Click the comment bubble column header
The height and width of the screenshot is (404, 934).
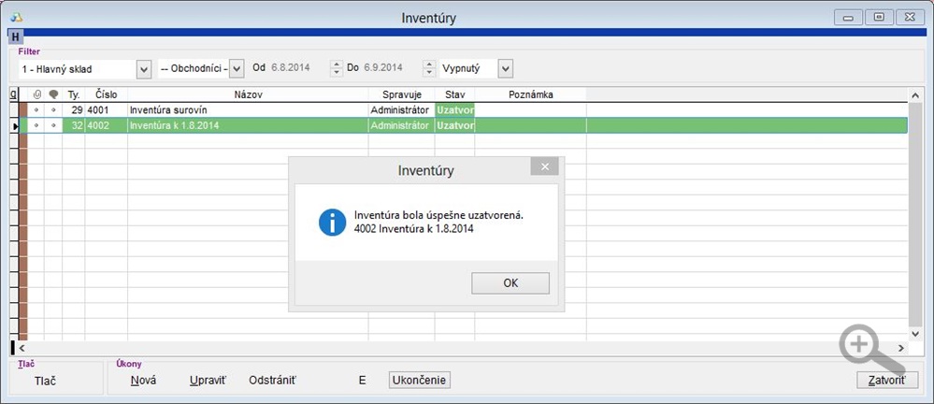point(53,94)
